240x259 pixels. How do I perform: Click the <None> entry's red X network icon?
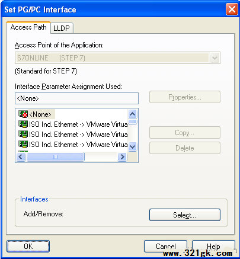23,114
